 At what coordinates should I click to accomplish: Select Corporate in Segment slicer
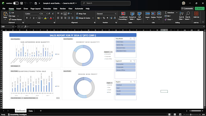pyautogui.click(x=126, y=67)
